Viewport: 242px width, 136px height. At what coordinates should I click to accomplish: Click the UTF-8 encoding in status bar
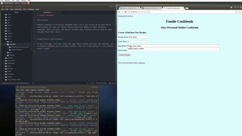click(92, 83)
